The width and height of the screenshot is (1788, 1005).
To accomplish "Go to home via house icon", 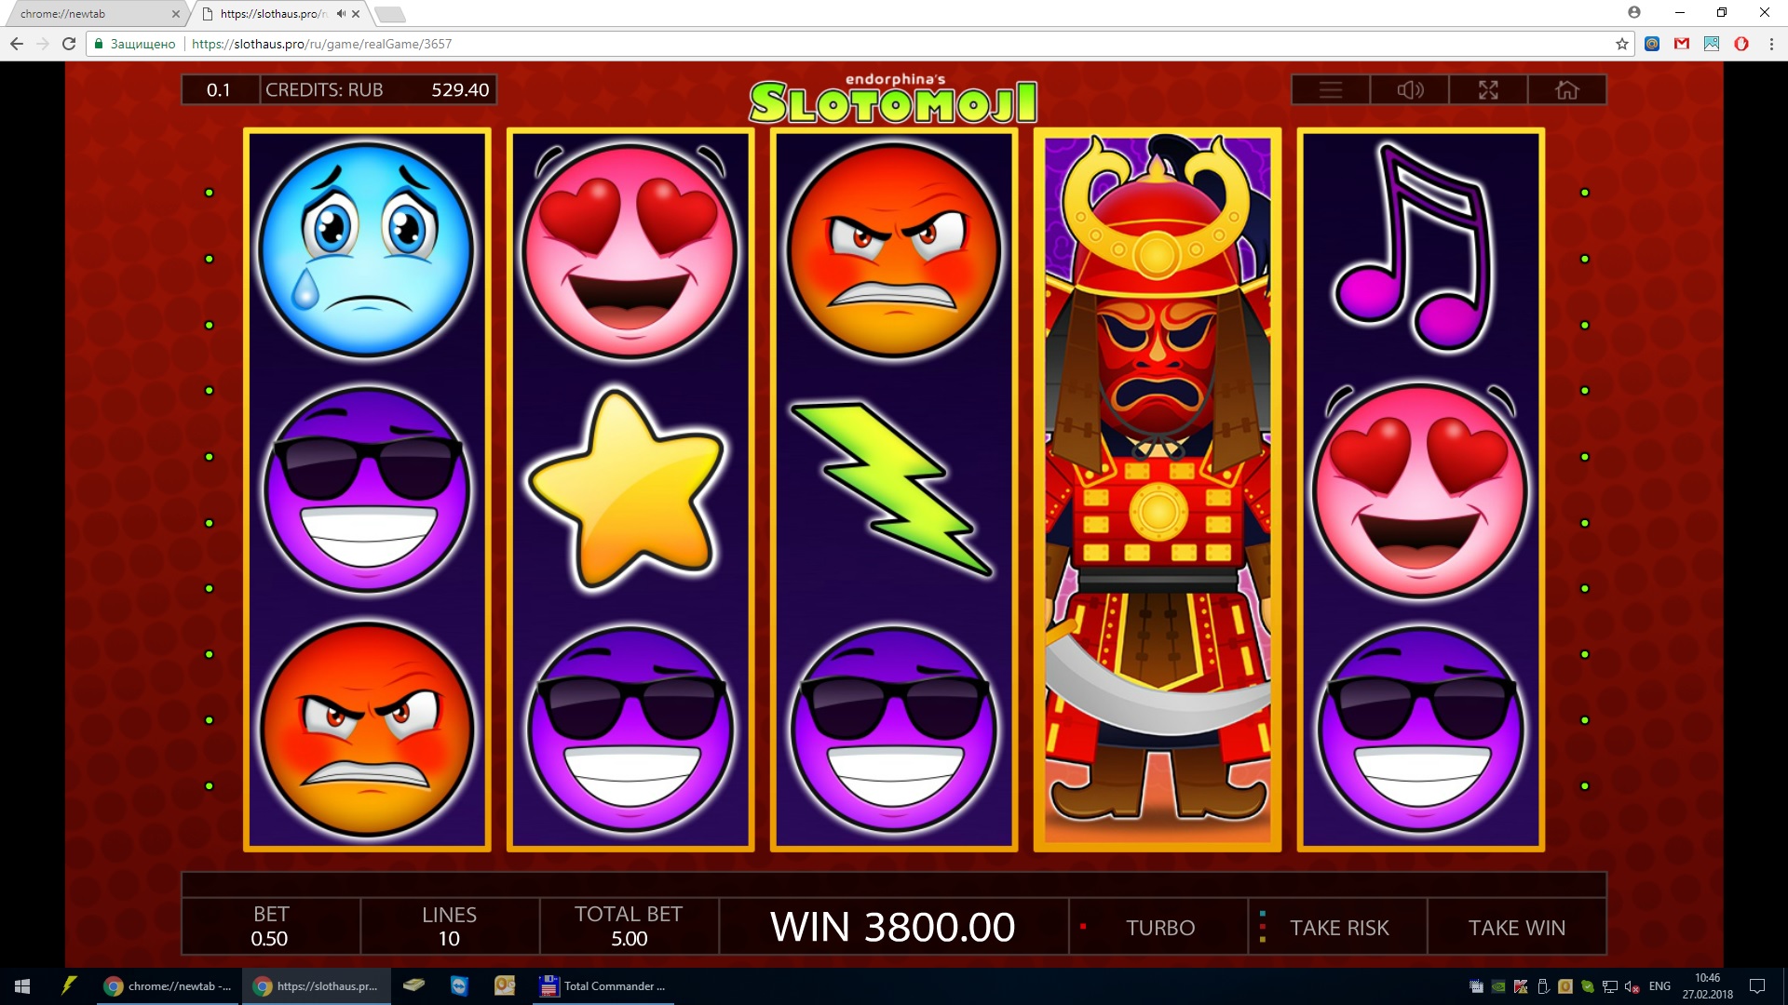I will click(1567, 90).
